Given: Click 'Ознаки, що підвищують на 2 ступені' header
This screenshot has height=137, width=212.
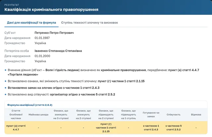Looking at the screenshot, I should click(106, 115).
